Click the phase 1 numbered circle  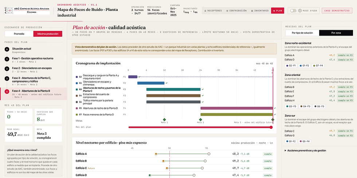(x=7, y=59)
